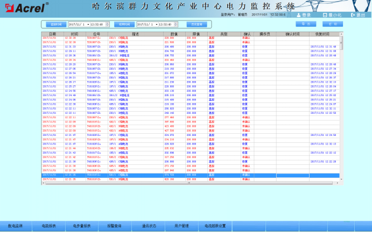Click the vertical scrollbar thumb of the table
This screenshot has width=372, height=232.
[x=341, y=43]
